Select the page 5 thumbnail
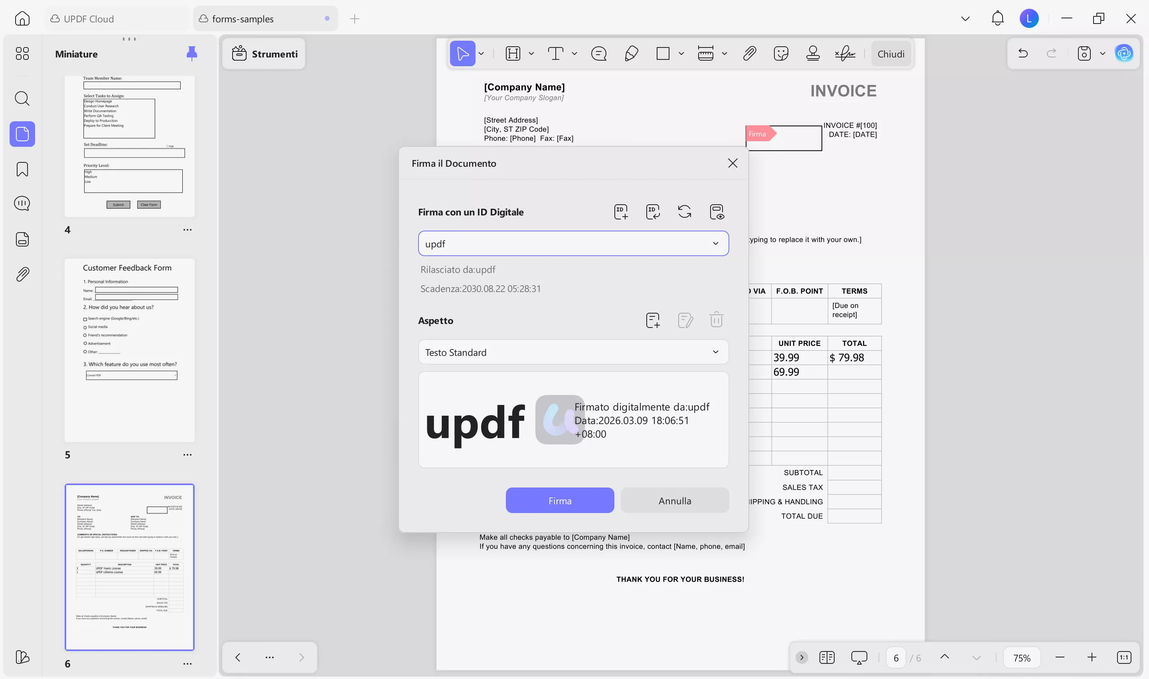Image resolution: width=1149 pixels, height=679 pixels. pos(130,350)
